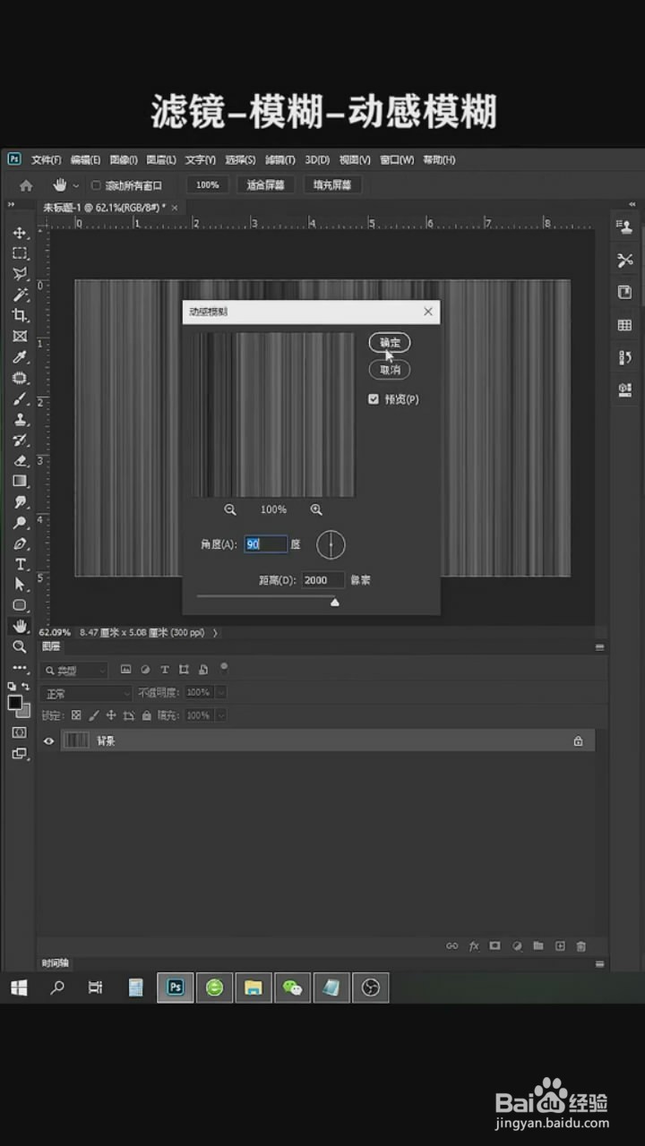Open the opacity 100% dropdown

coord(220,693)
